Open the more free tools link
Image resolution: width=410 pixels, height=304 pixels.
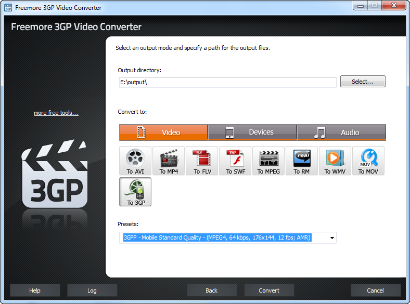[x=56, y=113]
